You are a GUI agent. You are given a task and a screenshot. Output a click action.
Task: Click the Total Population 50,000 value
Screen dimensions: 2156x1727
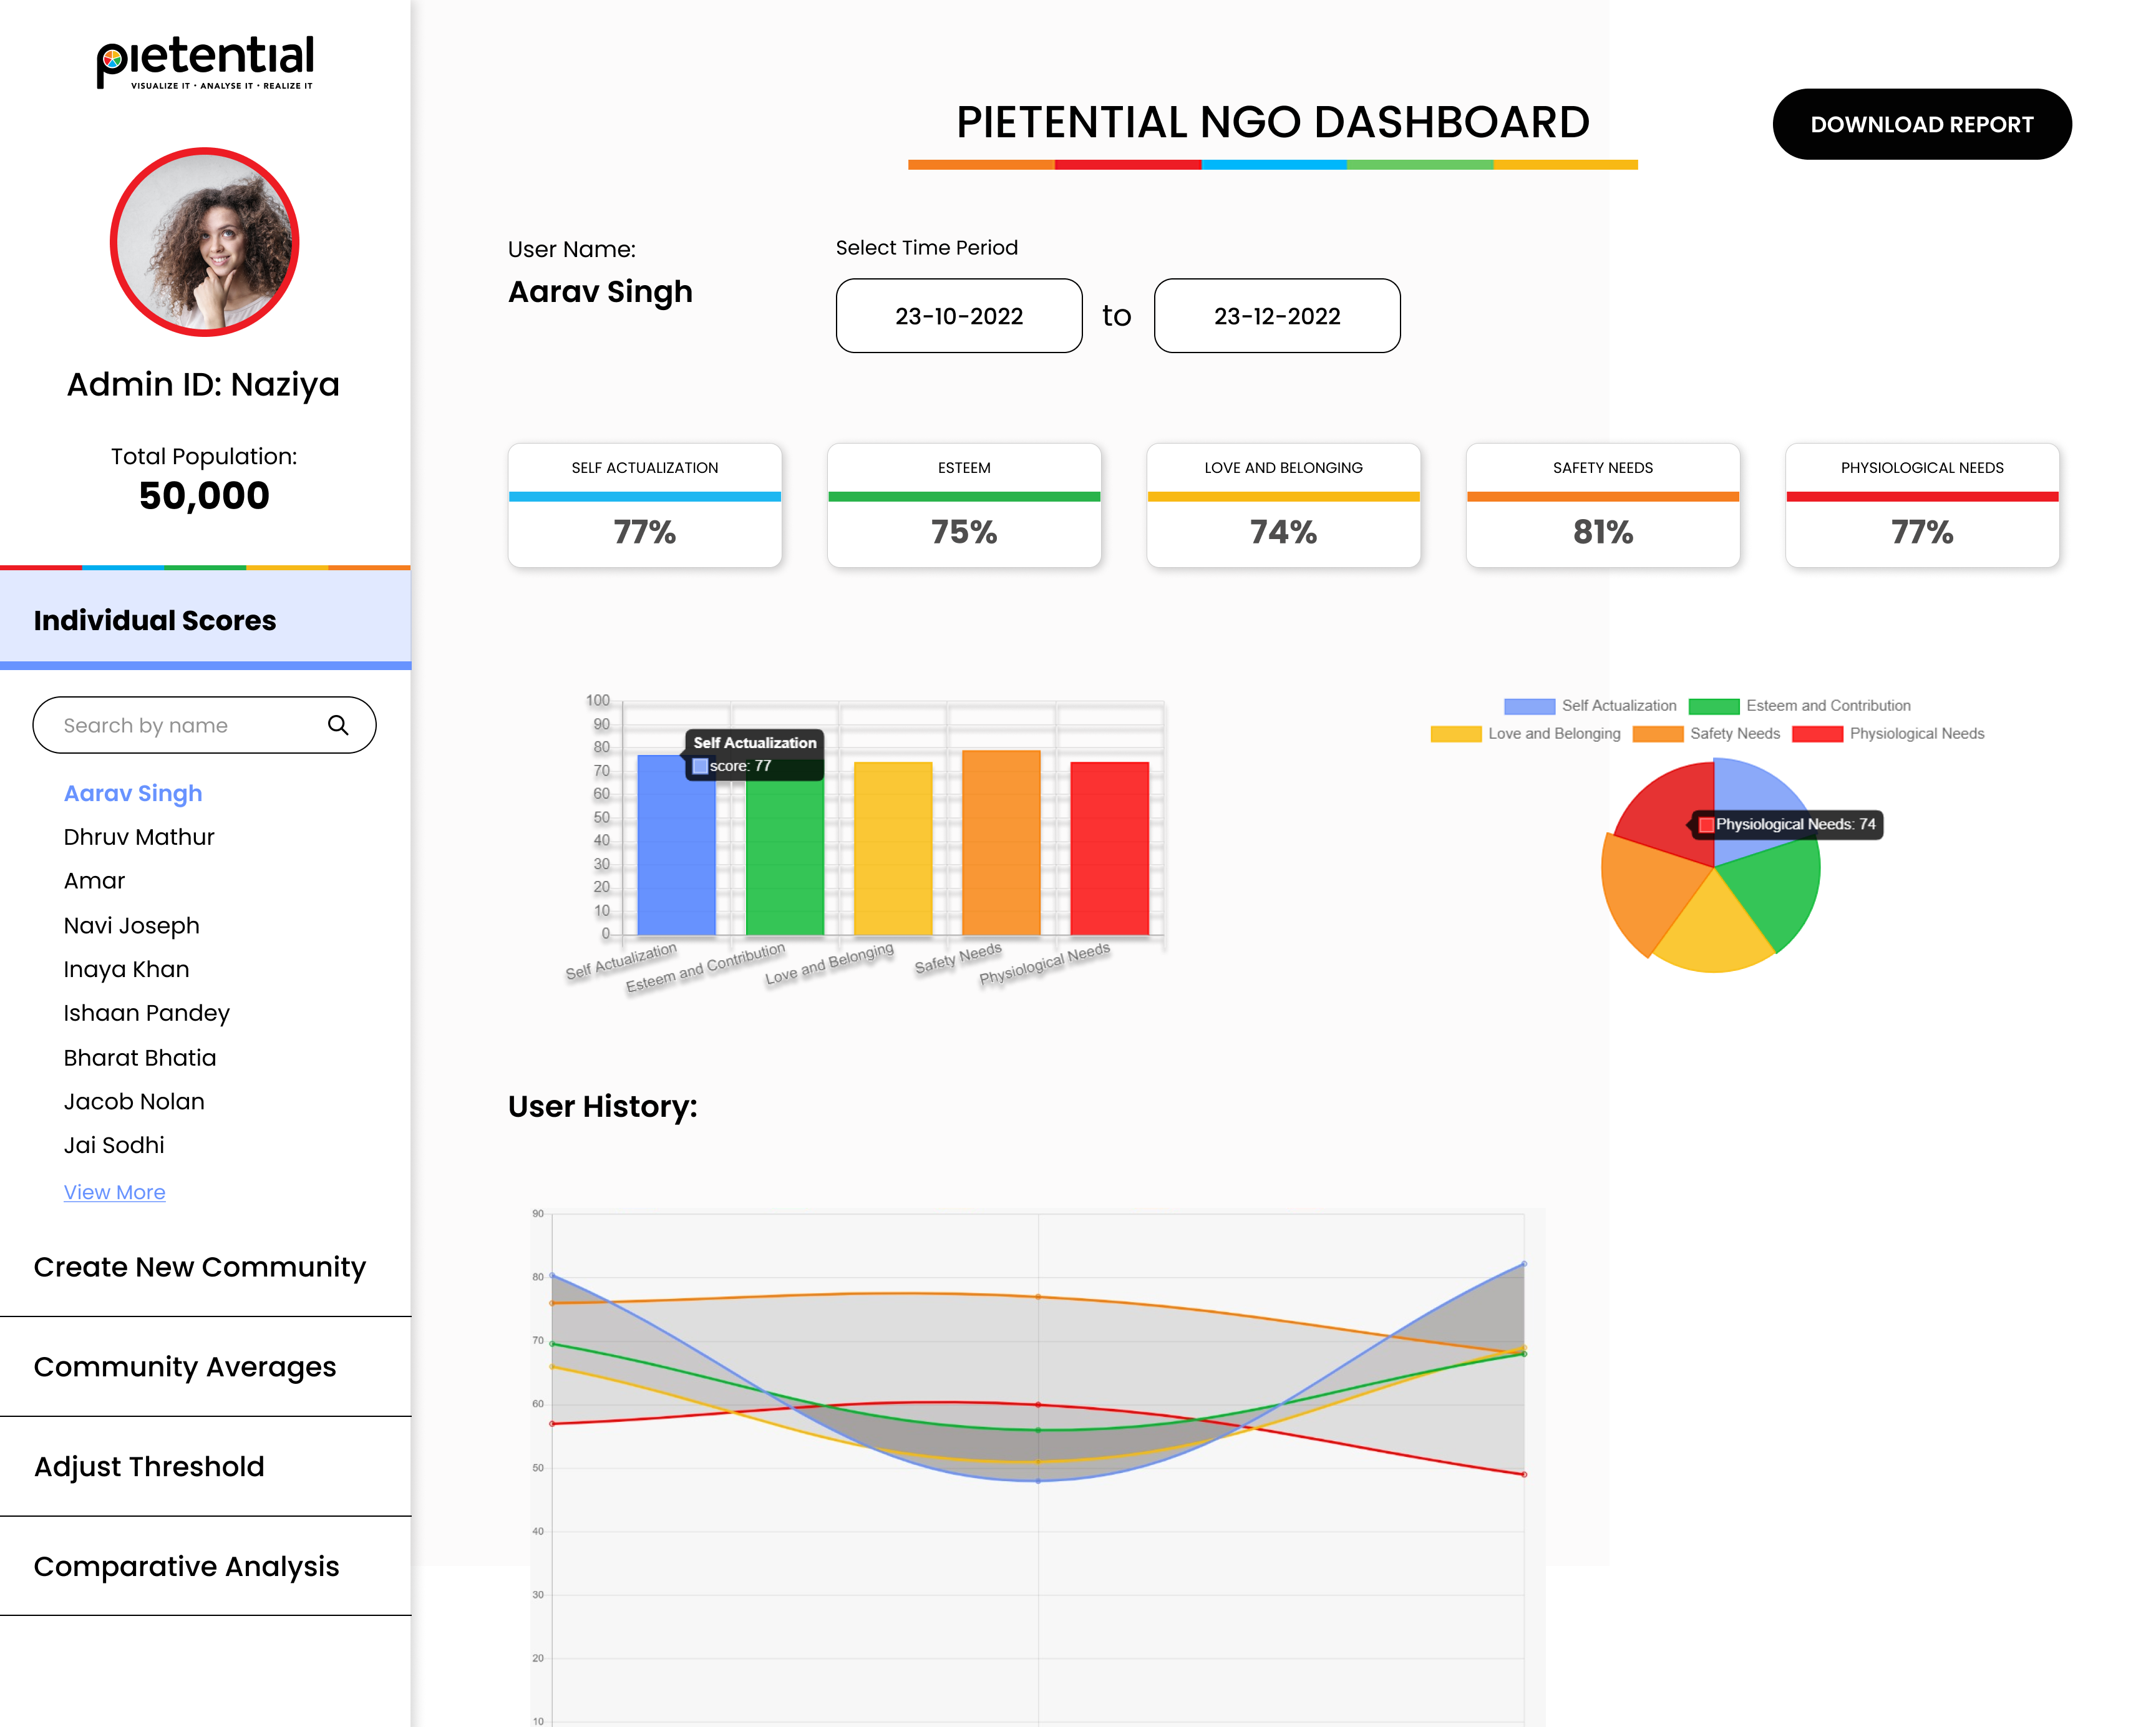click(204, 496)
